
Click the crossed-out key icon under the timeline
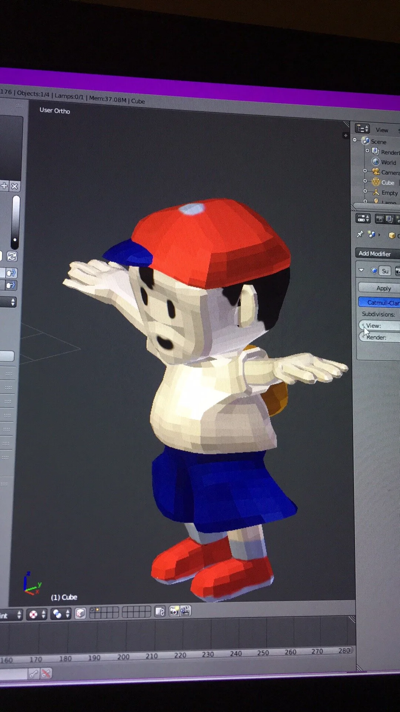click(x=46, y=673)
